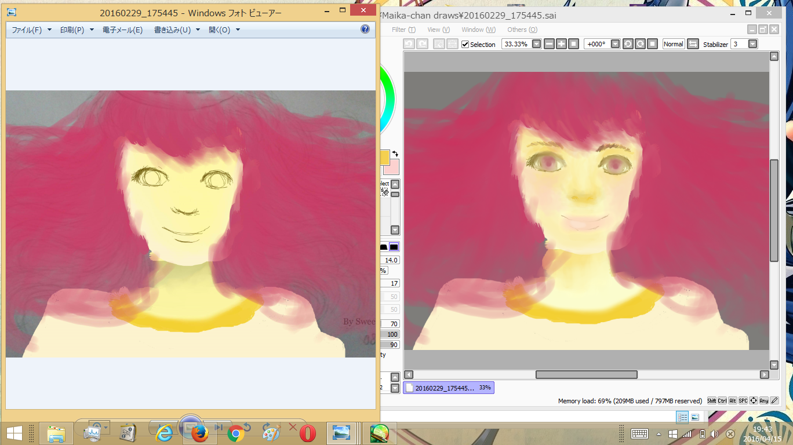Viewport: 793px width, 445px height.
Task: Show hidden system tray icons
Action: pyautogui.click(x=659, y=433)
